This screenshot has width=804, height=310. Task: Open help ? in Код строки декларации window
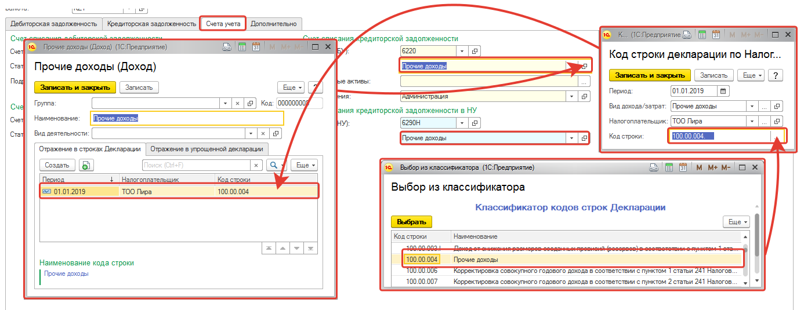[x=776, y=75]
